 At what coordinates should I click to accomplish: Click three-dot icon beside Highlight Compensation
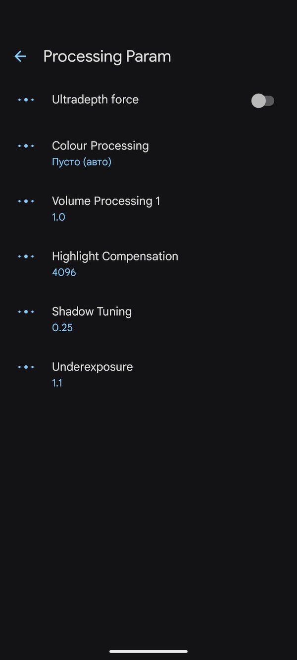coord(26,256)
